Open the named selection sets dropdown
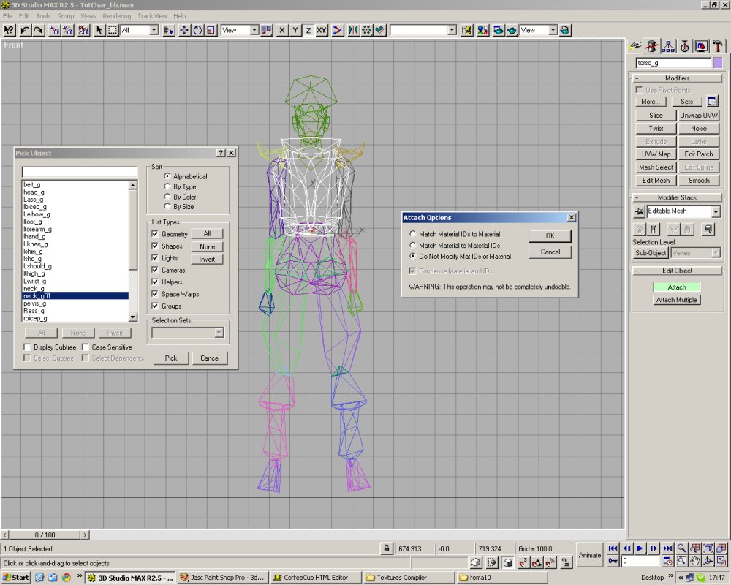 tap(452, 30)
